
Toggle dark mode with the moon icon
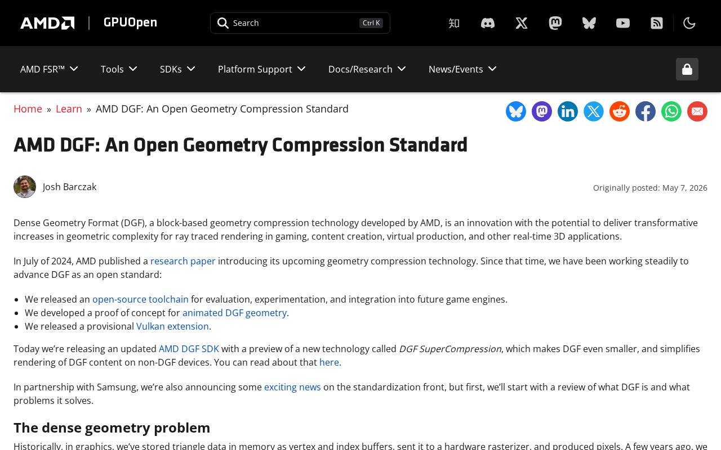[689, 23]
